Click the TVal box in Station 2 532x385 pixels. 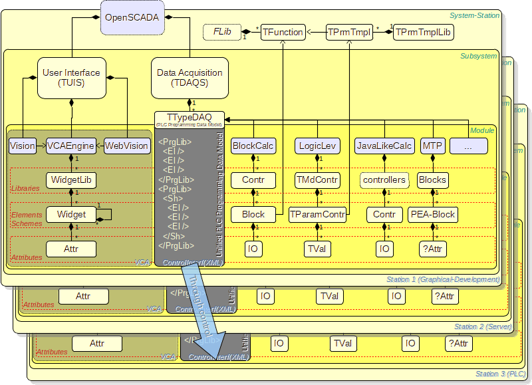point(330,296)
